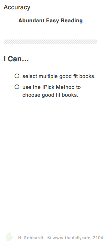Tick the circle beside use the IPick Method

[x=17, y=87]
